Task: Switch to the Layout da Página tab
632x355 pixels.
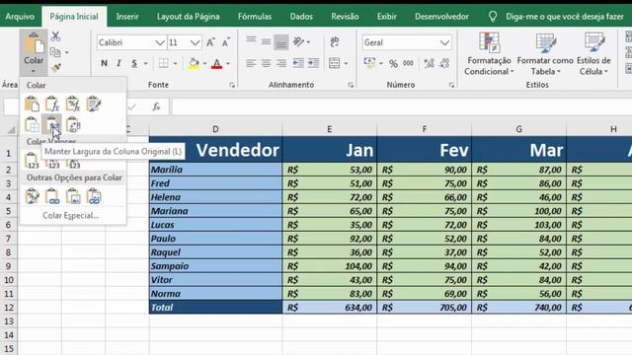Action: point(189,17)
